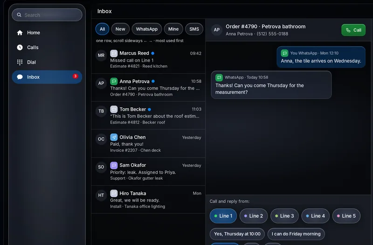Open Marcus Reed conversation
Screen dimensions: 373x245
pyautogui.click(x=148, y=59)
